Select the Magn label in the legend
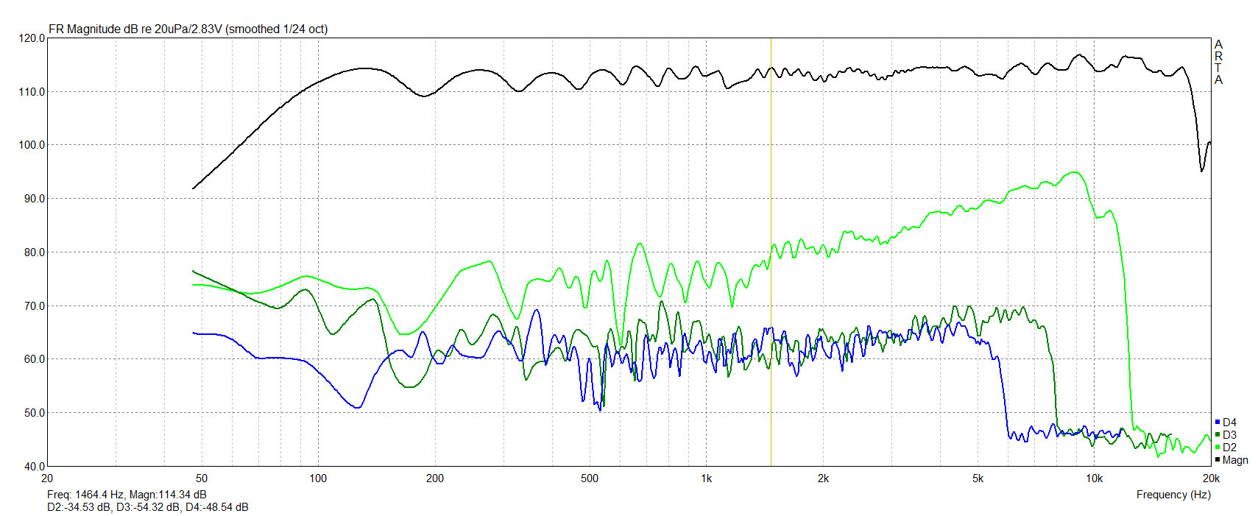The width and height of the screenshot is (1258, 516). click(1235, 460)
